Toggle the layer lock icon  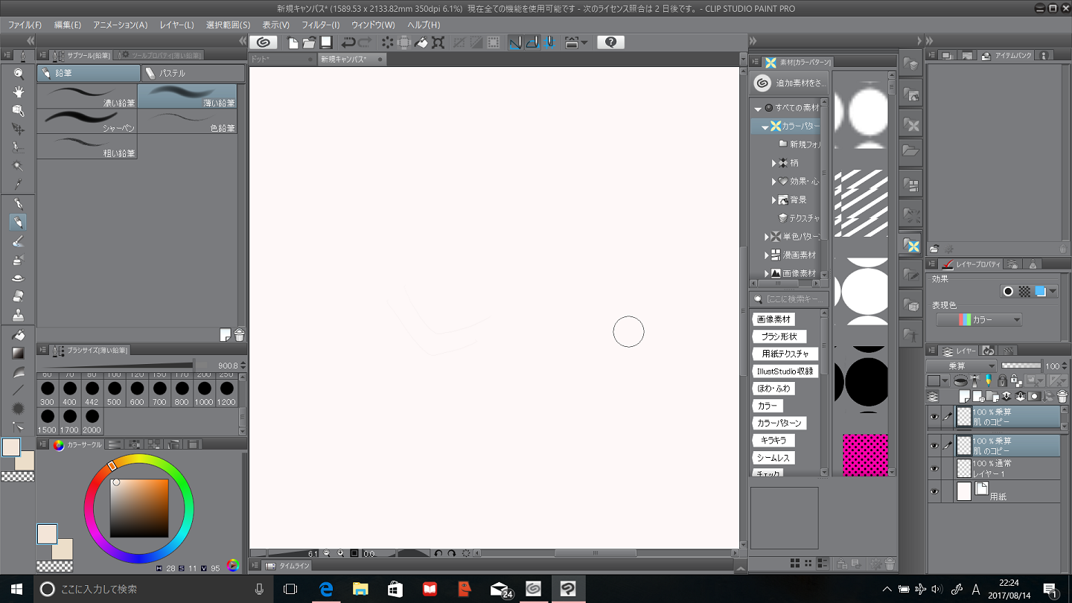click(1002, 381)
